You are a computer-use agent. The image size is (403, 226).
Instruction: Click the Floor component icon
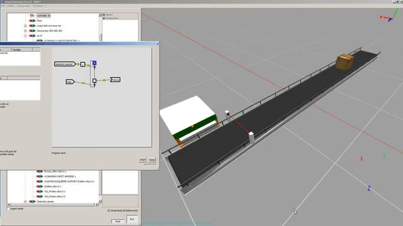32,21
